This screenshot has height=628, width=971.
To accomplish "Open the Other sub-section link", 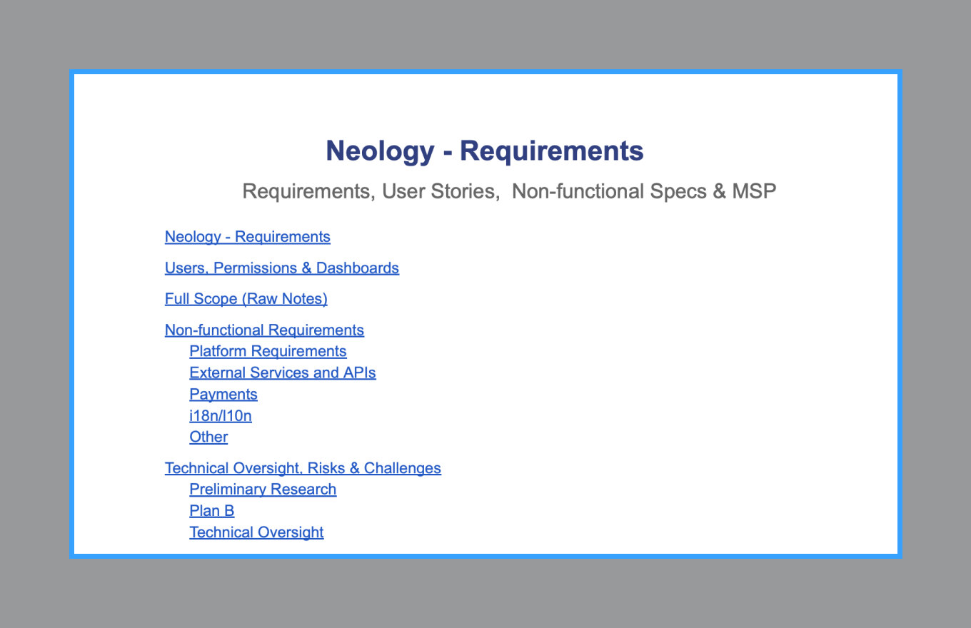I will point(208,437).
